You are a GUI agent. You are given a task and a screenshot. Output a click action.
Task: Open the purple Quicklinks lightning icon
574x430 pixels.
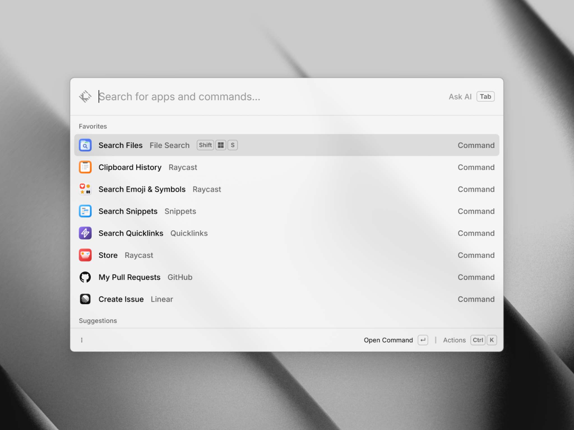85,233
